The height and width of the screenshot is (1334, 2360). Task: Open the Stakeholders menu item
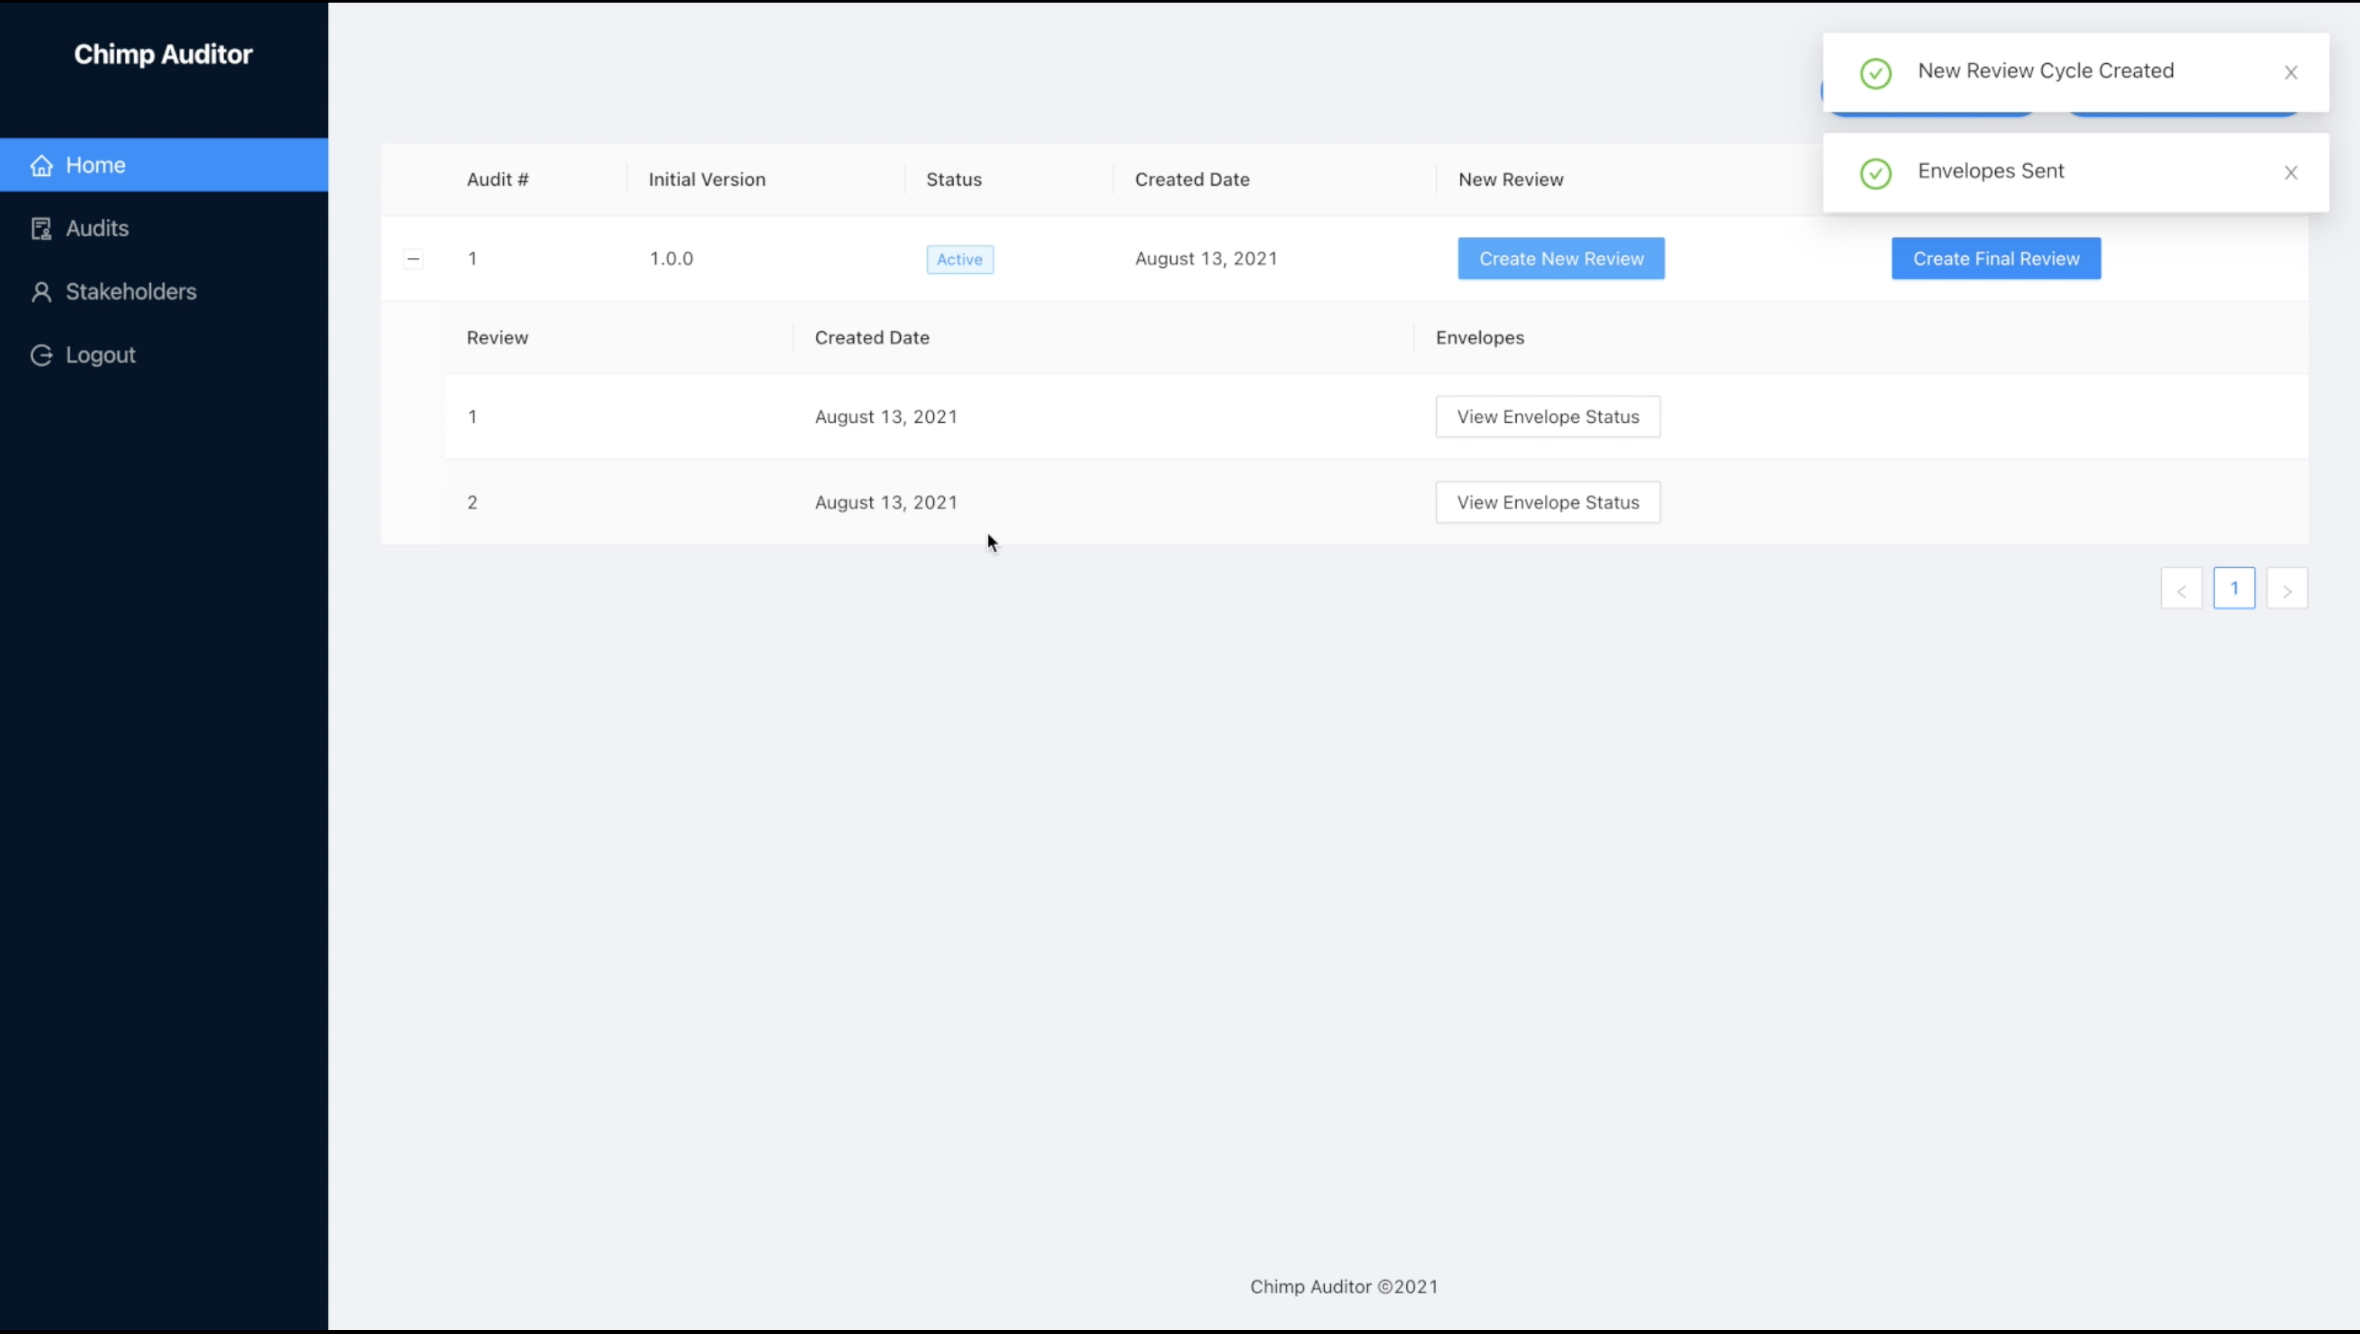(x=131, y=291)
